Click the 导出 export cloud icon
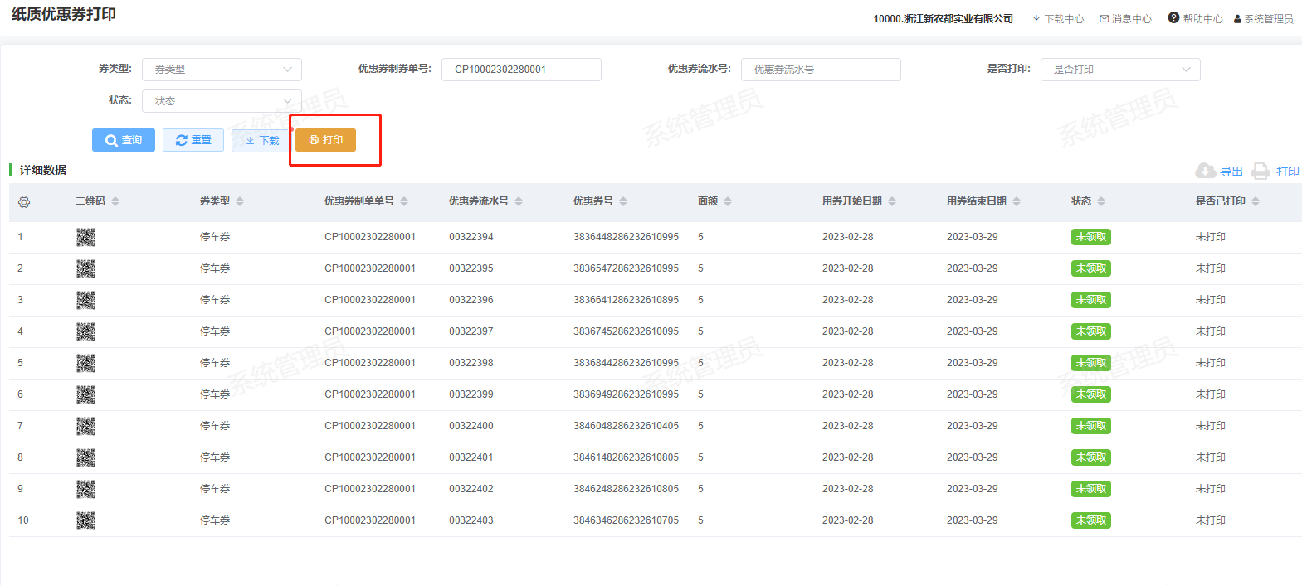This screenshot has width=1302, height=585. point(1206,171)
